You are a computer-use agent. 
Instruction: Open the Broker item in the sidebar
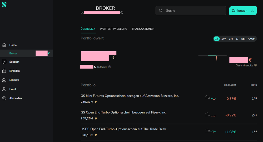click(13, 53)
